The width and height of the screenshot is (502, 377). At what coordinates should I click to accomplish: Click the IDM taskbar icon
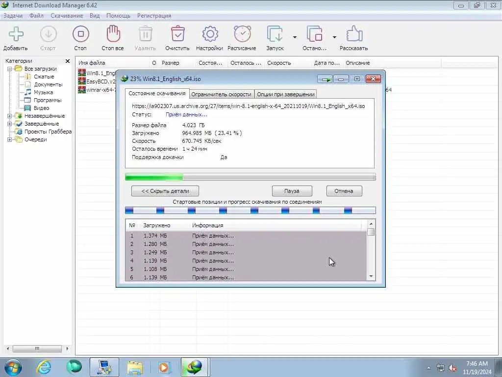195,367
